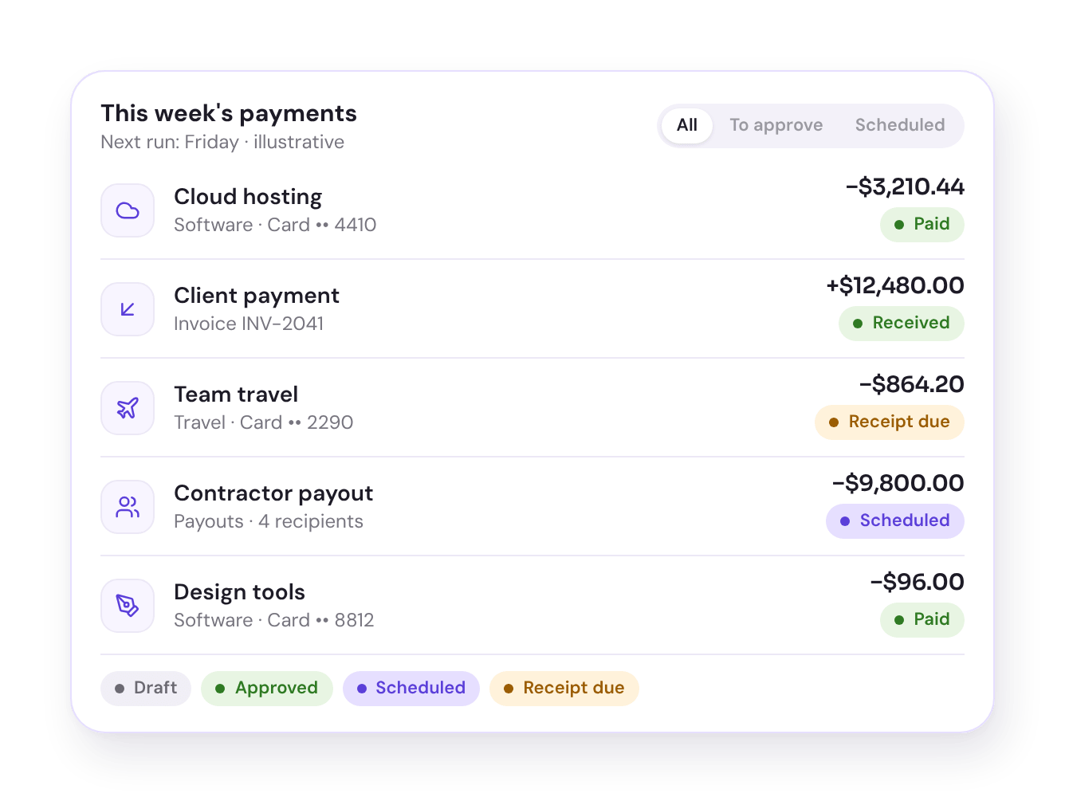Image resolution: width=1065 pixels, height=805 pixels.
Task: Open the Client payment title
Action: point(257,296)
